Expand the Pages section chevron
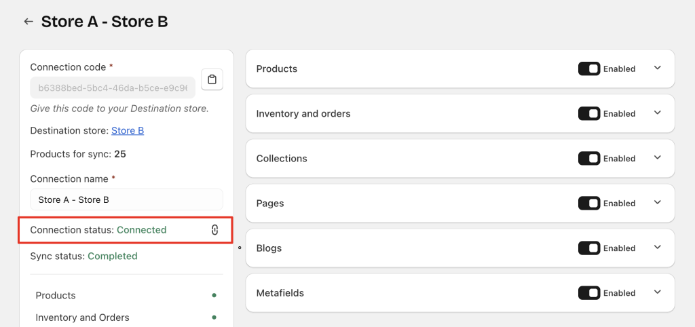 (656, 202)
